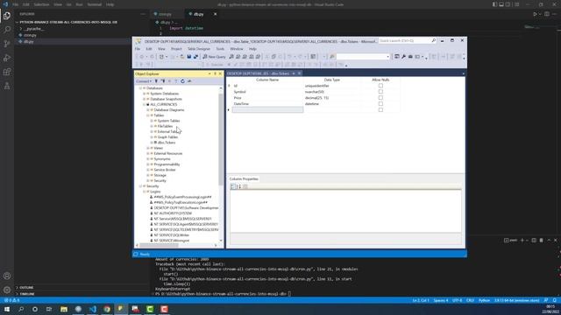Click New Query button in SSMS toolbar
The height and width of the screenshot is (315, 561).
pos(214,56)
